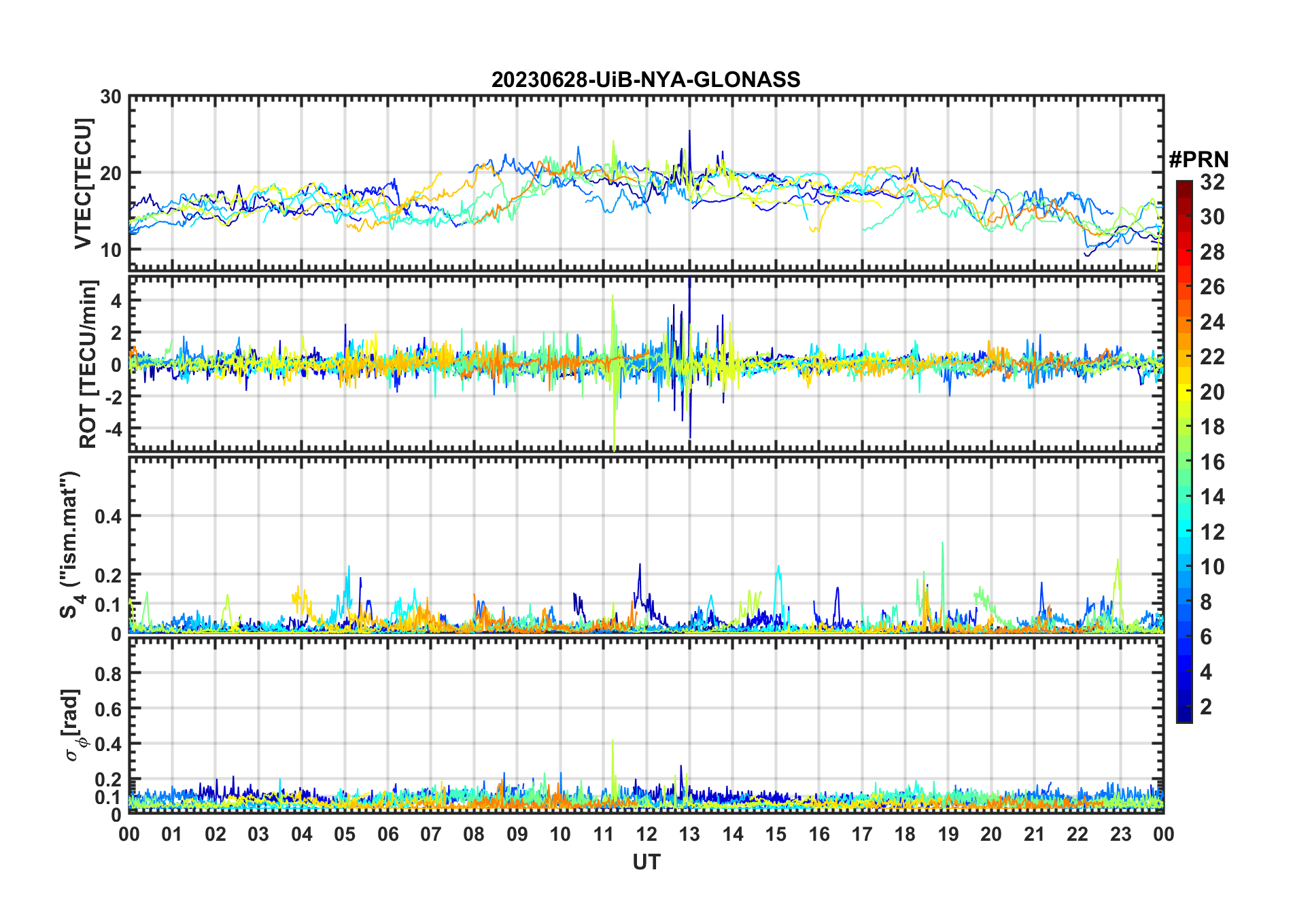Click S4 axis tick label 0.4
The height and width of the screenshot is (904, 1293).
pyautogui.click(x=108, y=517)
